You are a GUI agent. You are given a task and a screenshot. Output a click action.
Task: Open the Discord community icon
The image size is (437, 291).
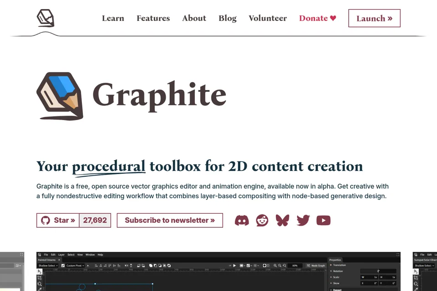coord(242,220)
